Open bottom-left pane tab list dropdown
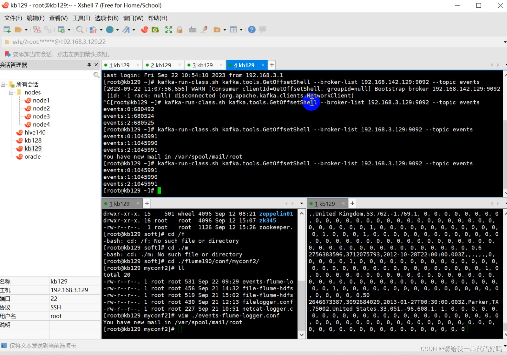507x355 pixels. click(x=302, y=204)
